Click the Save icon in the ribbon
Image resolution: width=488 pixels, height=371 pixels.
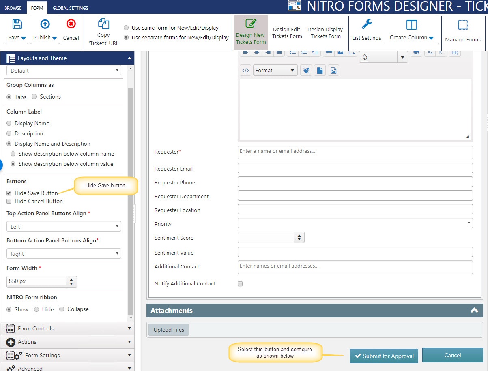coord(17,24)
